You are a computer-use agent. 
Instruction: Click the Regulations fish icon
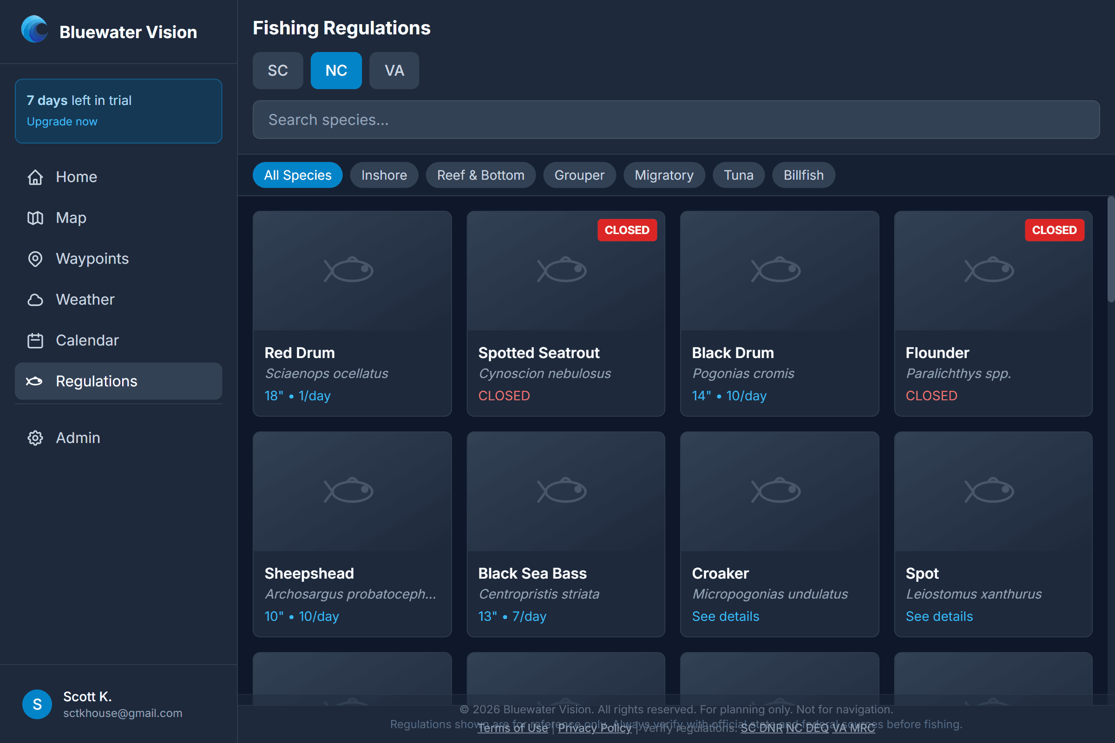[34, 381]
